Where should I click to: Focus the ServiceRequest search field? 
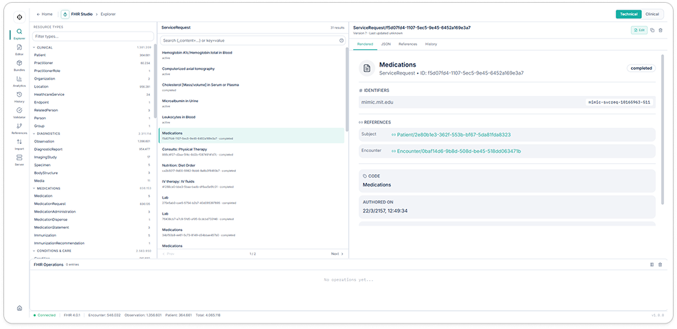tap(253, 40)
